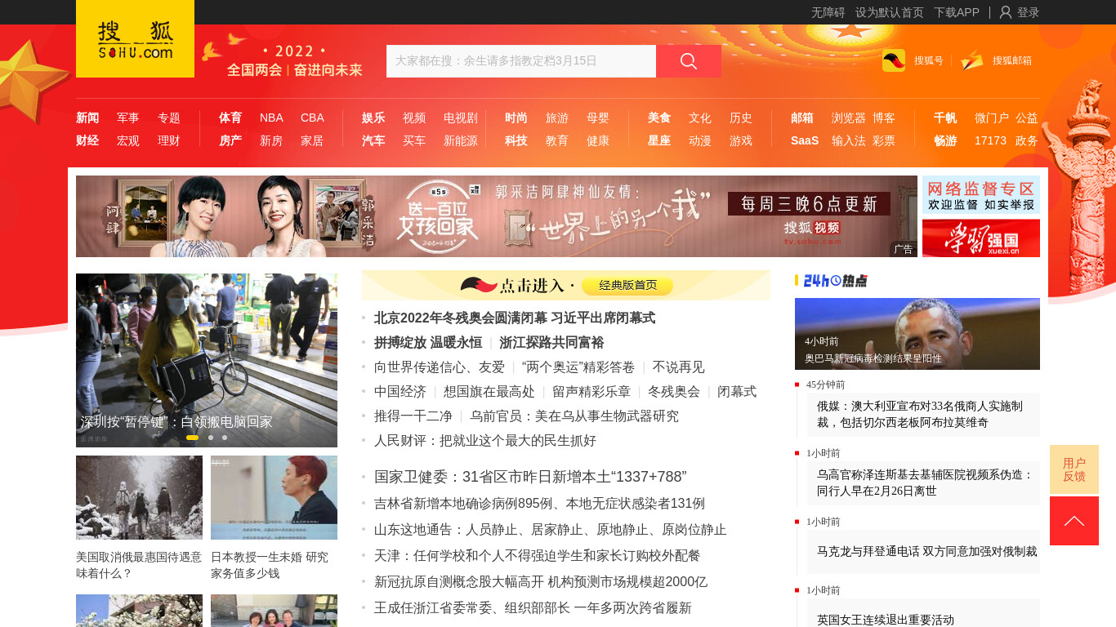Open 日本教授一生未婚 caption
Image resolution: width=1116 pixels, height=627 pixels.
click(x=270, y=565)
